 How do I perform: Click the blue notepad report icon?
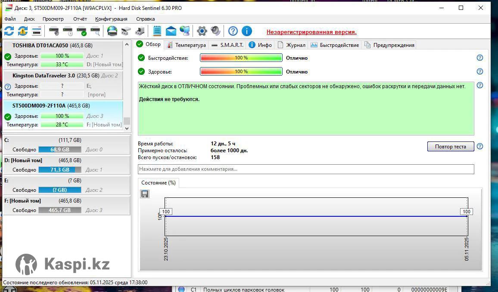point(157,31)
